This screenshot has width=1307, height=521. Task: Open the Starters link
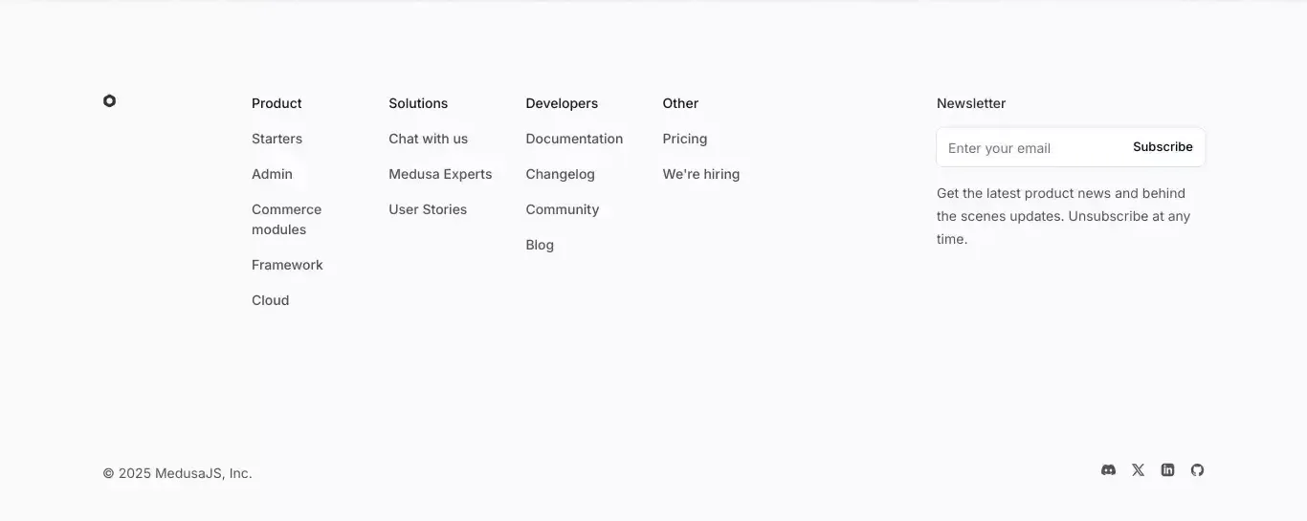277,139
